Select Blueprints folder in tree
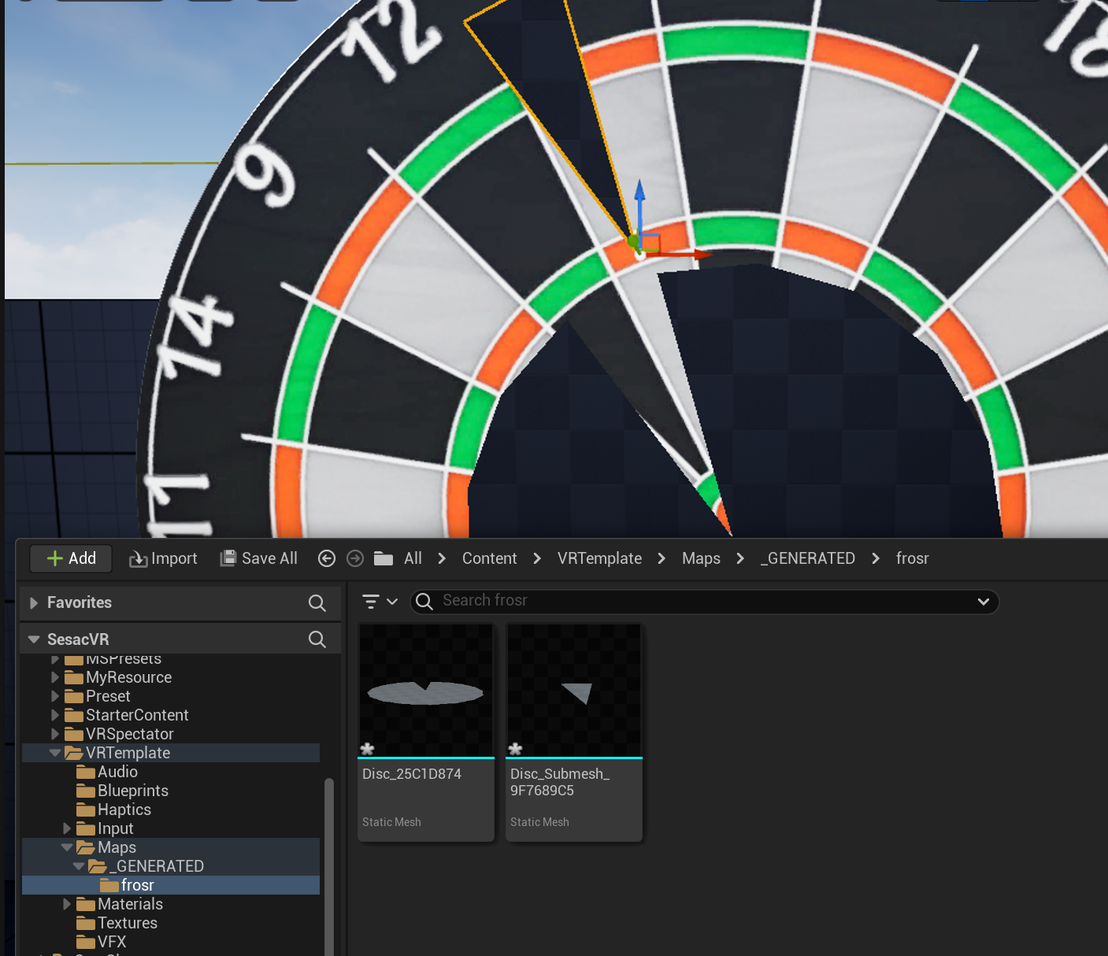Image resolution: width=1108 pixels, height=956 pixels. point(132,791)
